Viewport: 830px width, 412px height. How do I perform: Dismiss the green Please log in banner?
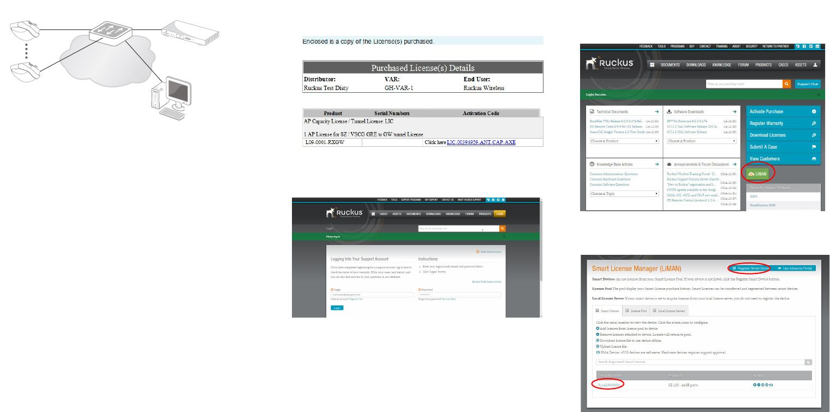point(503,237)
